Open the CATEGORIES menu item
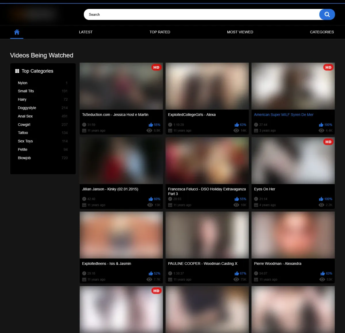345x333 pixels. [322, 32]
